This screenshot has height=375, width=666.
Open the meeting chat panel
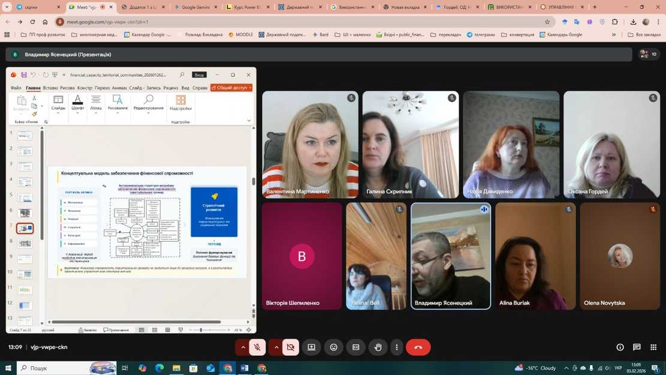(x=637, y=347)
